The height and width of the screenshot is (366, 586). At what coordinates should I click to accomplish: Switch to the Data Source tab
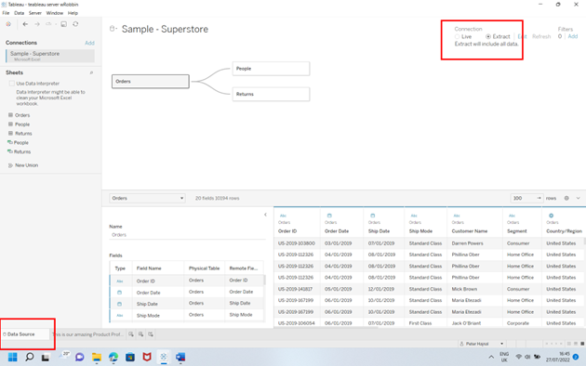click(x=25, y=334)
